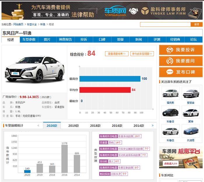This screenshot has width=204, height=182.
Task: Click the circular icon in 我要提问 button
Action: pyautogui.click(x=170, y=61)
